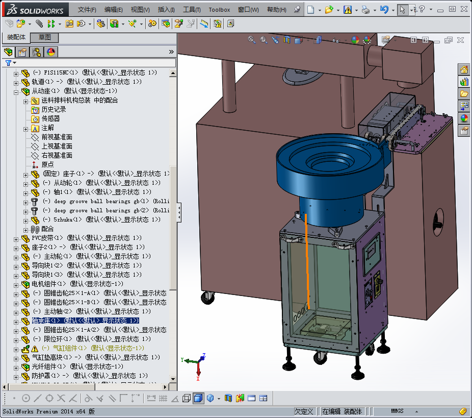Open the Toolbox menu

[219, 10]
